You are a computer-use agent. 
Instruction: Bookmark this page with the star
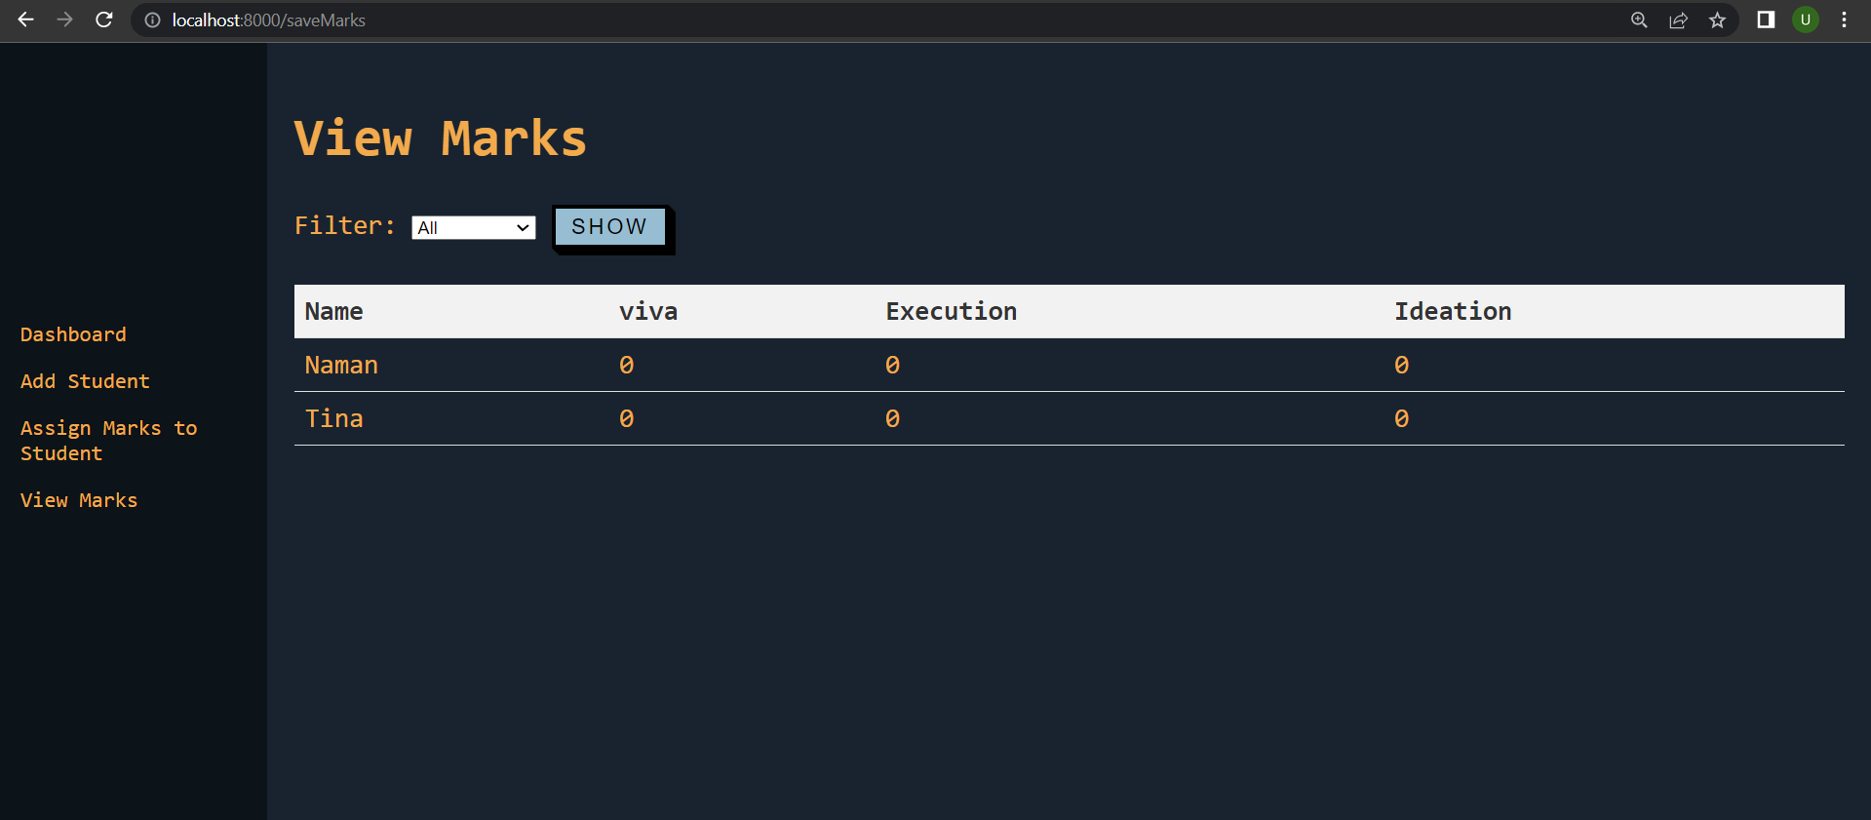[x=1717, y=20]
